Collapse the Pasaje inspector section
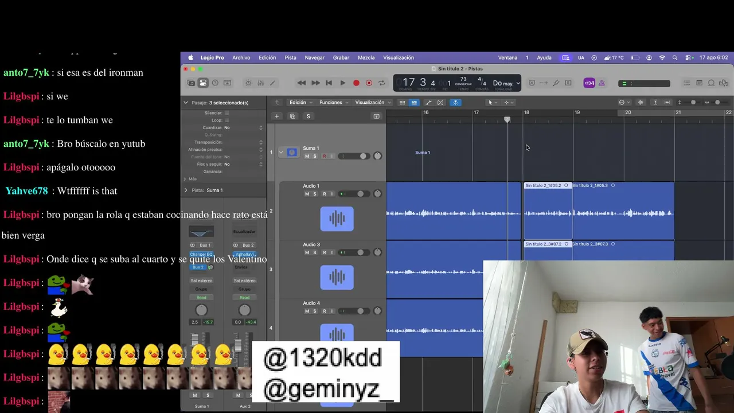This screenshot has width=734, height=413. tap(186, 103)
